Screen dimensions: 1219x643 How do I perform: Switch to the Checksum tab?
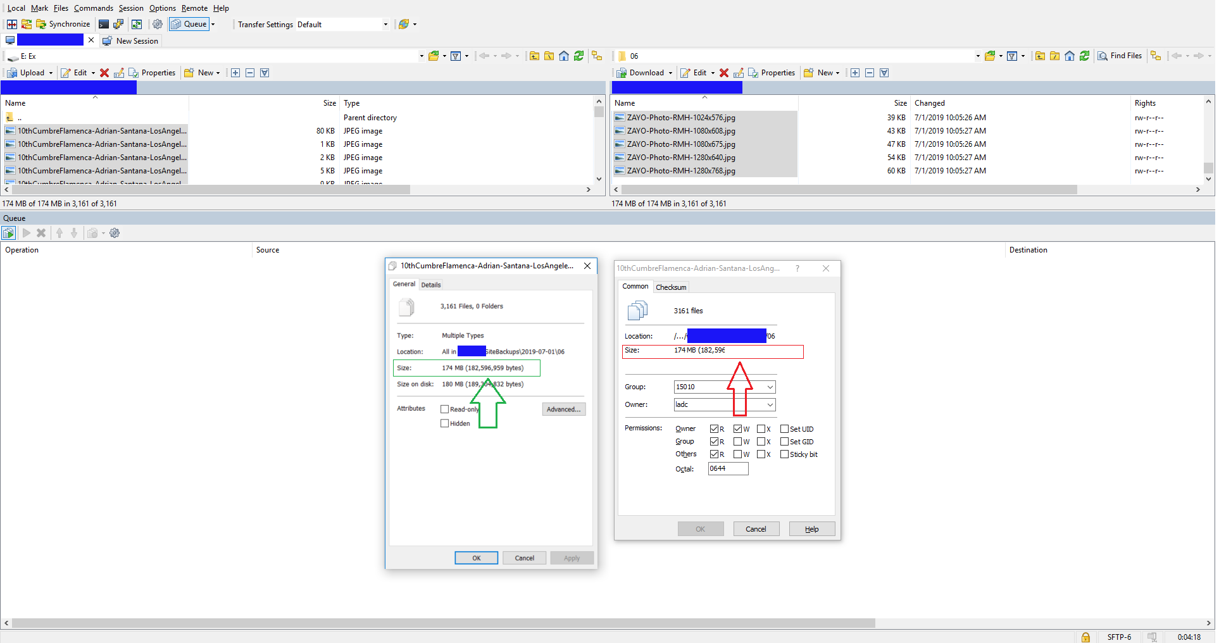[x=670, y=287]
